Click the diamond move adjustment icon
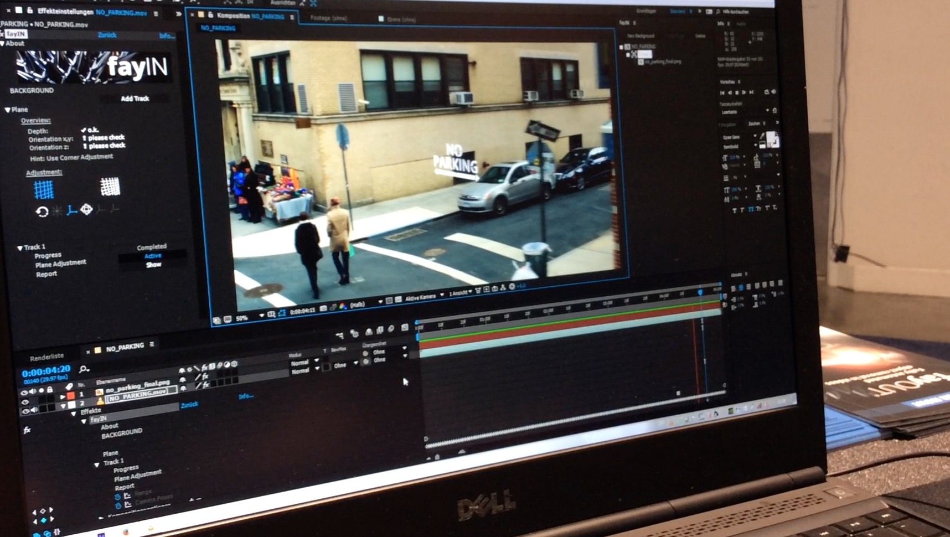This screenshot has height=537, width=950. click(x=86, y=209)
